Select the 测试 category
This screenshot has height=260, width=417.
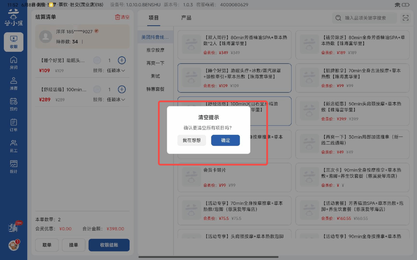155,76
